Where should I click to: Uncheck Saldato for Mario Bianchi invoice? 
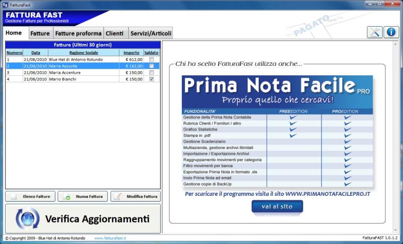[152, 79]
